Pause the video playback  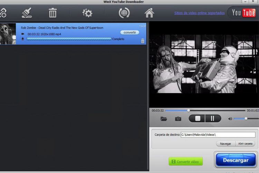[x=213, y=119]
